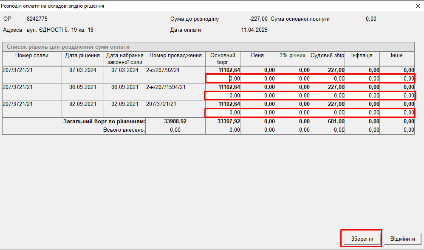
Task: Edit Інше payment field for 2-с/207/92/24
Action: point(397,78)
